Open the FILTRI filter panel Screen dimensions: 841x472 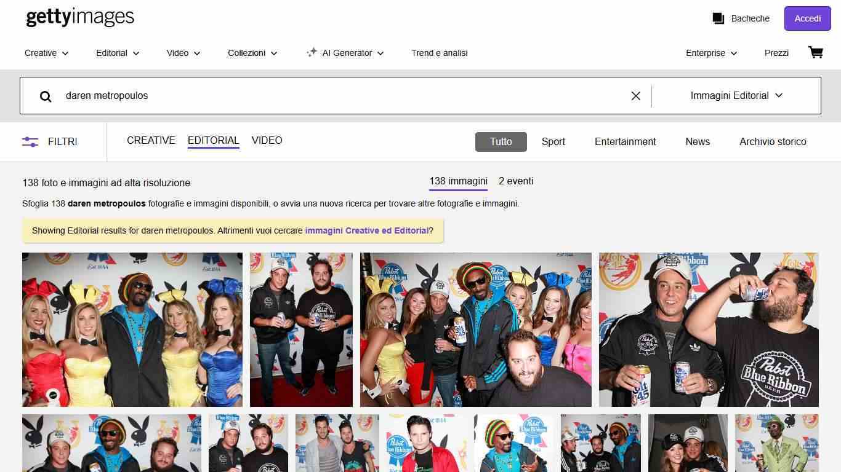(49, 142)
